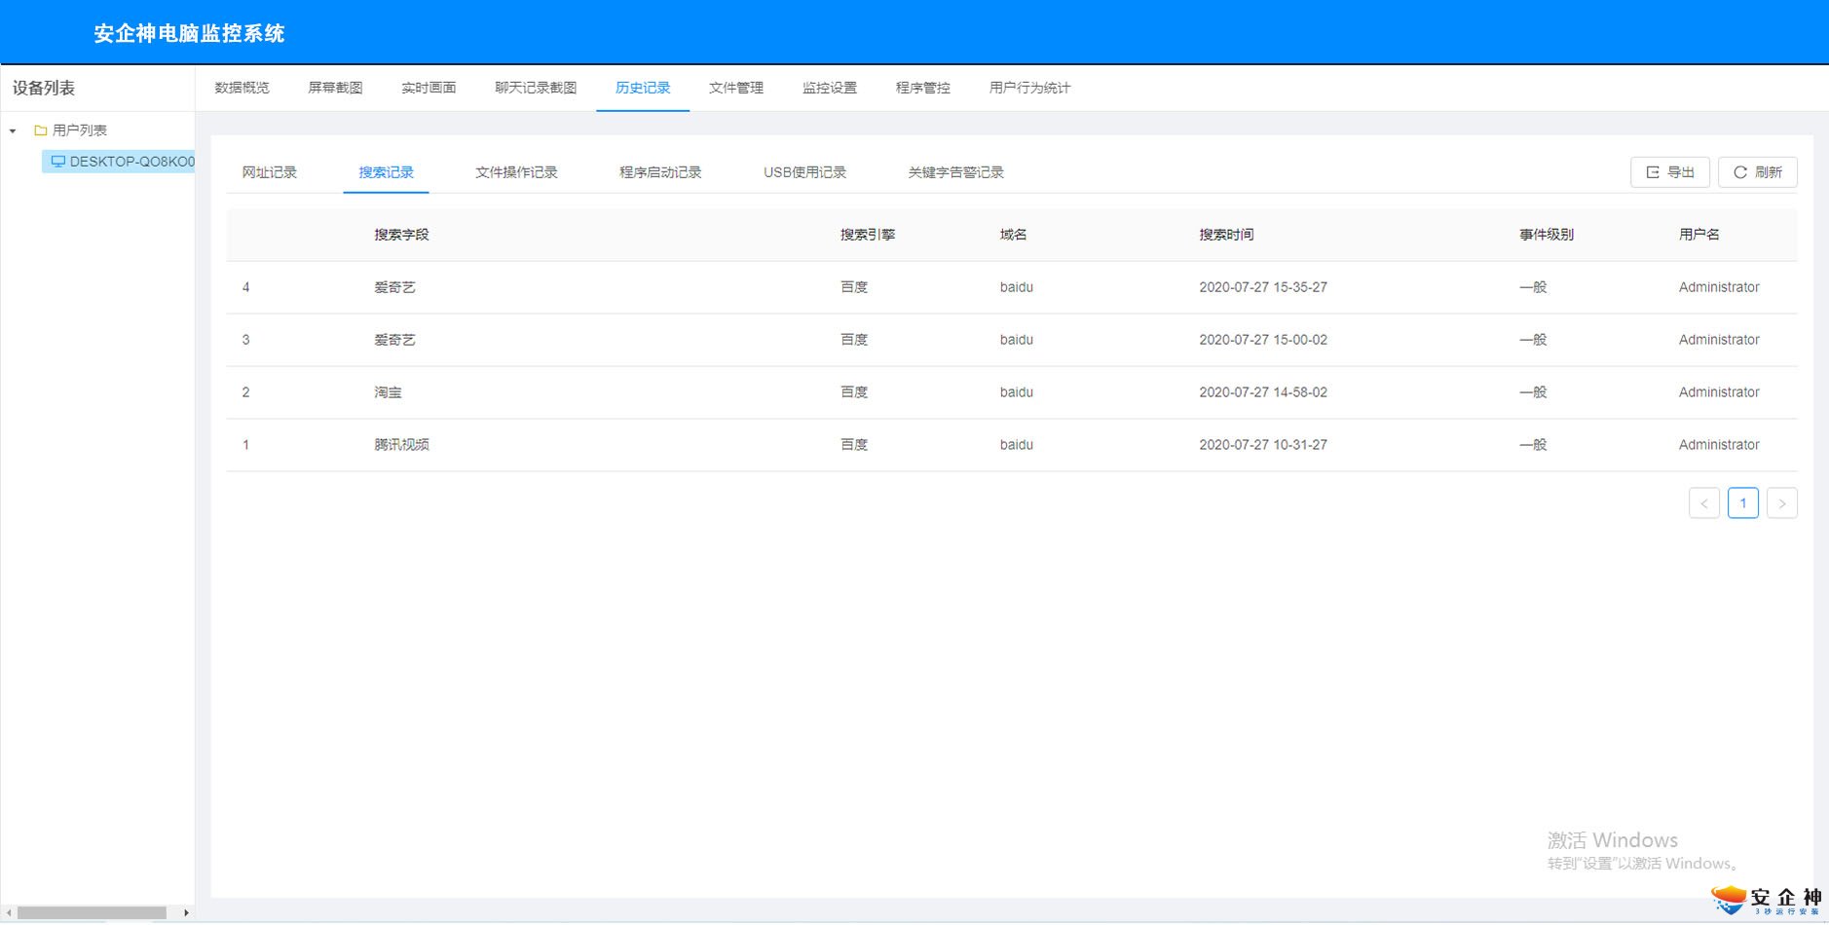Image resolution: width=1829 pixels, height=925 pixels.
Task: Click timestamp 2020-07-27 15-35-27
Action: (x=1263, y=287)
